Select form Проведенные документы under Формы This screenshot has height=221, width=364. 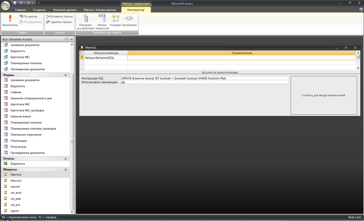pyautogui.click(x=35, y=153)
